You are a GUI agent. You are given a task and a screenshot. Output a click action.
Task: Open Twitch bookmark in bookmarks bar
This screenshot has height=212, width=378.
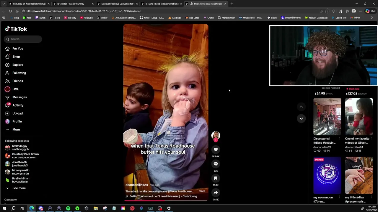tap(40, 18)
